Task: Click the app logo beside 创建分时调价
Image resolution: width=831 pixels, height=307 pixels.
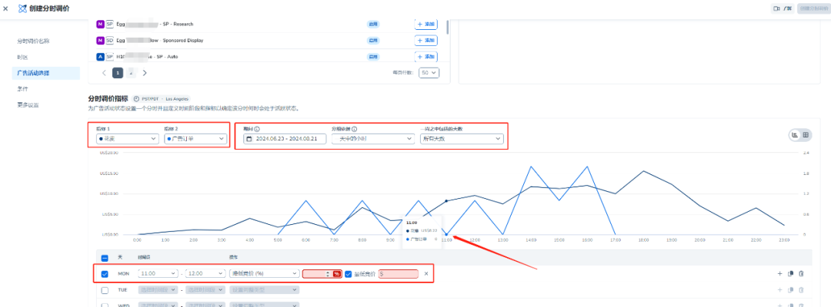Action: point(22,8)
